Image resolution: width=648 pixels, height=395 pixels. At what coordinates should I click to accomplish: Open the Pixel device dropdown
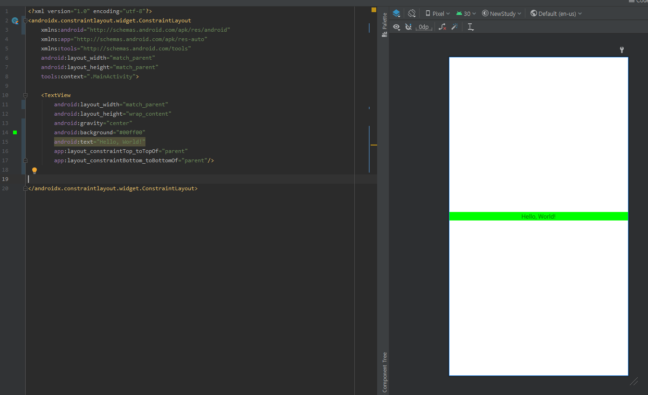[438, 14]
